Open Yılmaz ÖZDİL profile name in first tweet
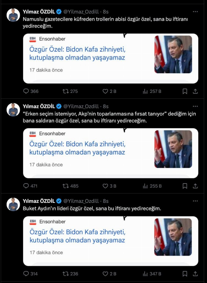Viewport: 207px width, 283px height. point(39,12)
